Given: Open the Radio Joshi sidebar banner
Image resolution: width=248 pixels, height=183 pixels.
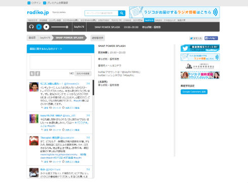Looking at the screenshot, I should (200, 75).
